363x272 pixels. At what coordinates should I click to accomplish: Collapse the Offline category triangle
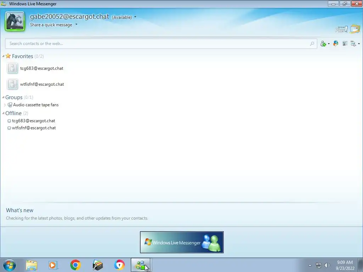pos(3,113)
